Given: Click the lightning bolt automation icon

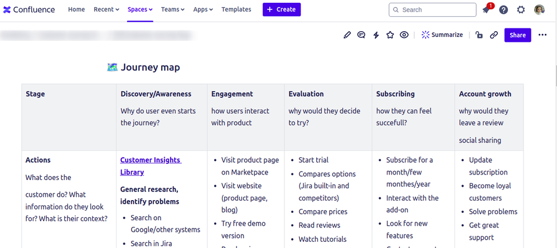Looking at the screenshot, I should pyautogui.click(x=376, y=35).
